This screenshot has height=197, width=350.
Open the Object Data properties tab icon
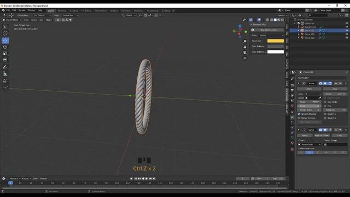292,138
